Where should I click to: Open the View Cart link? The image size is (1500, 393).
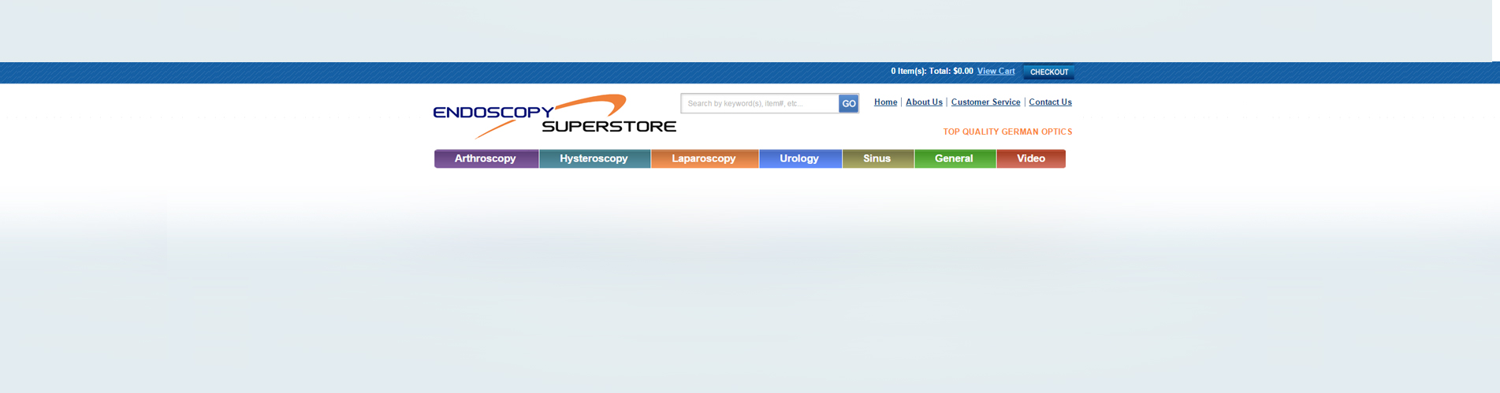coord(996,71)
